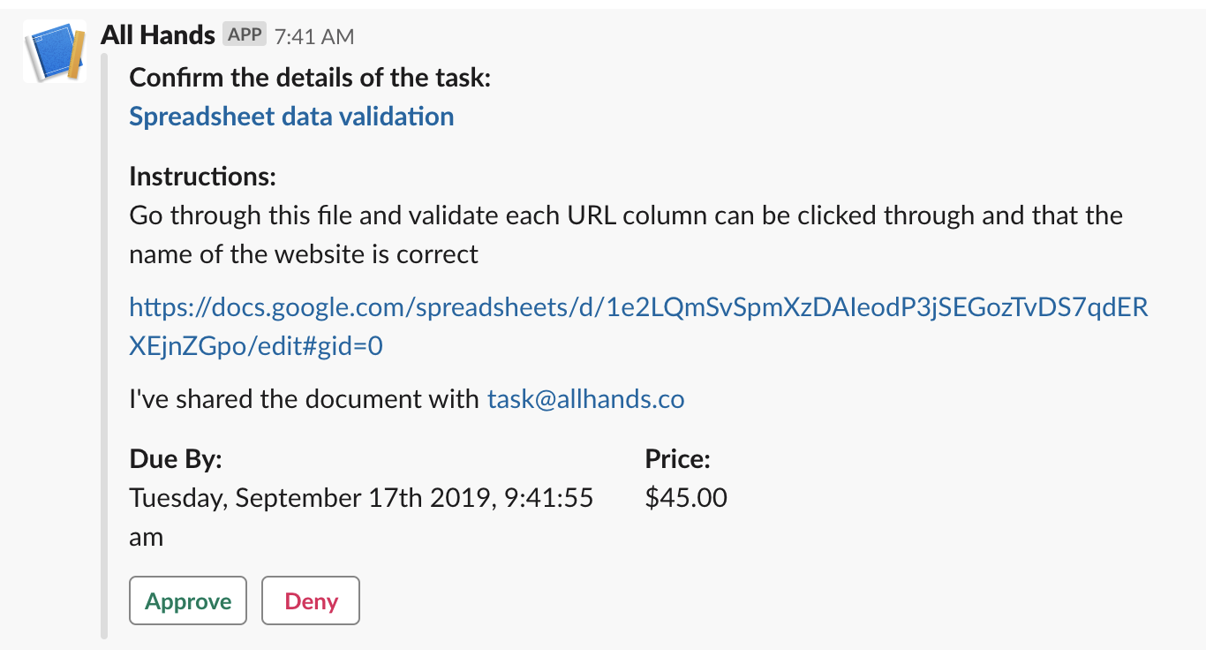Screen dimensions: 1206x657
Task: Click the bold 'Price:' field label
Action: click(678, 459)
